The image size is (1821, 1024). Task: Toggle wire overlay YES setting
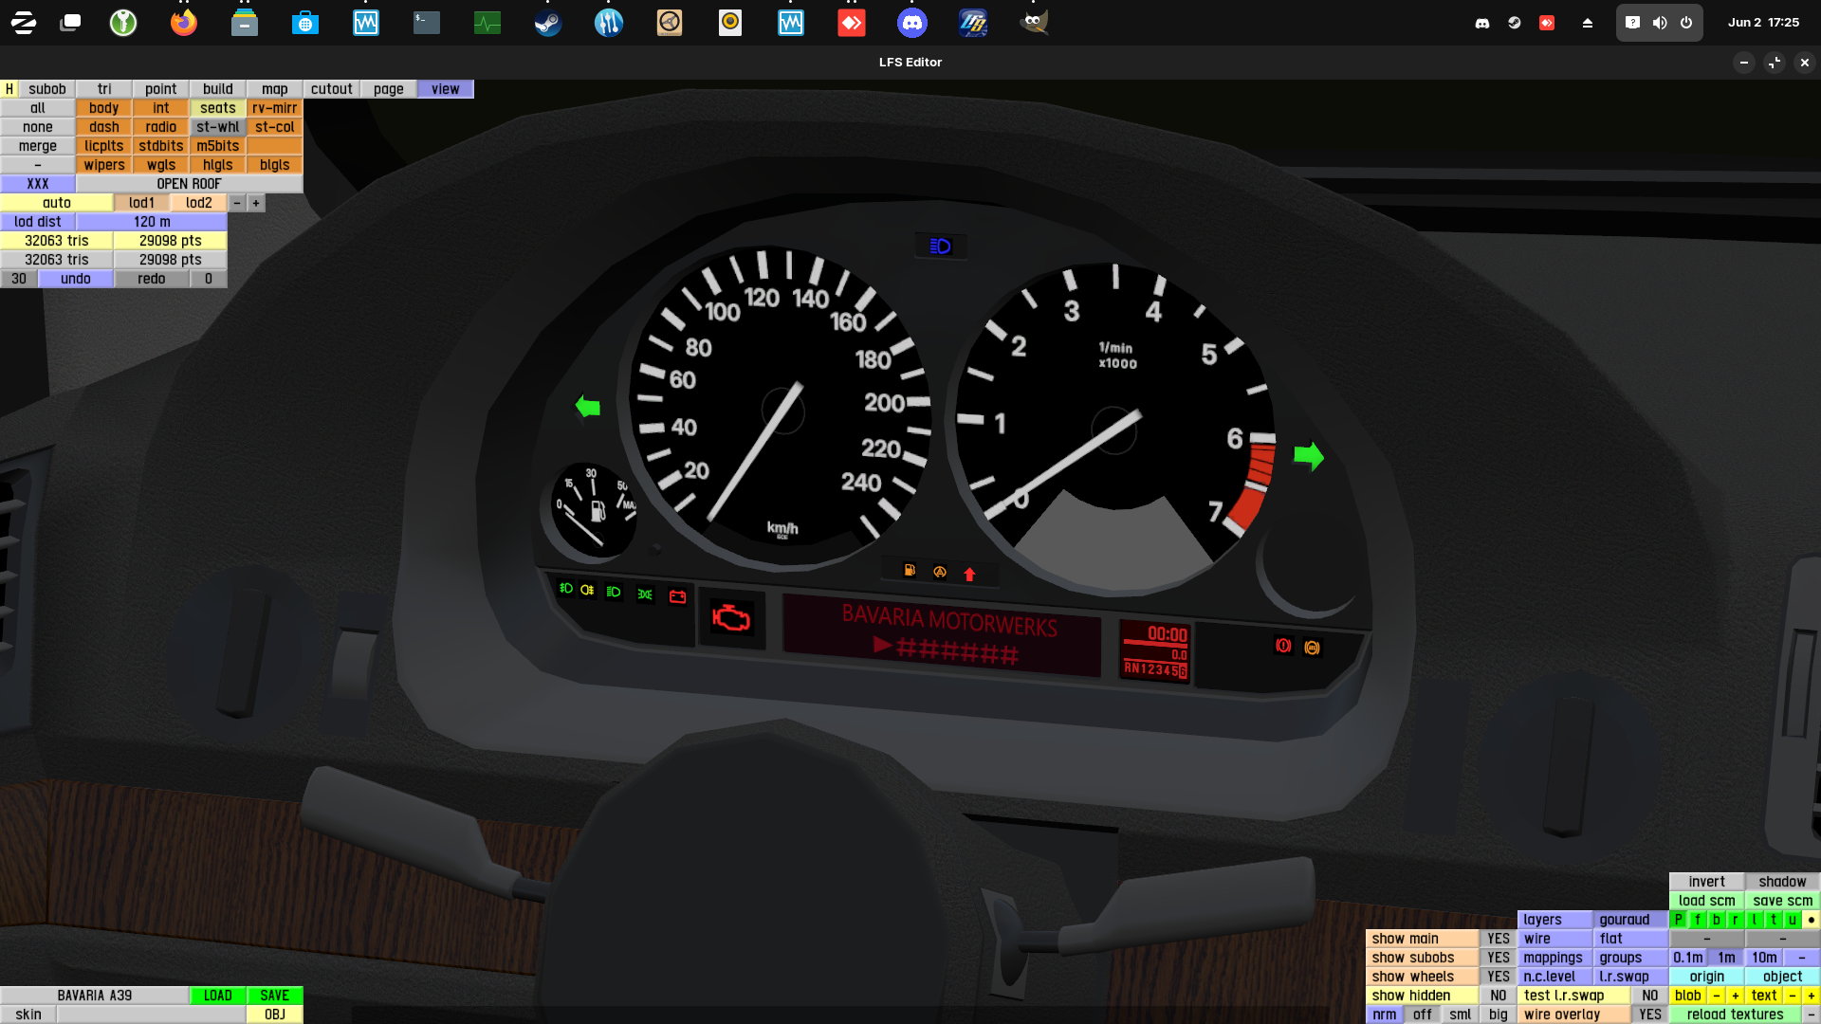tap(1649, 1015)
